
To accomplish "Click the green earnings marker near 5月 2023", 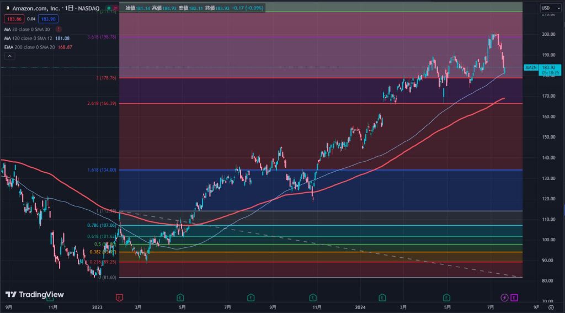I will tap(180, 298).
